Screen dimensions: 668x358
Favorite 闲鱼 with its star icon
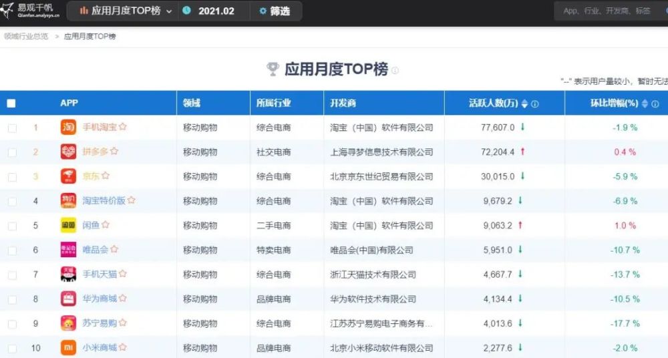(106, 224)
